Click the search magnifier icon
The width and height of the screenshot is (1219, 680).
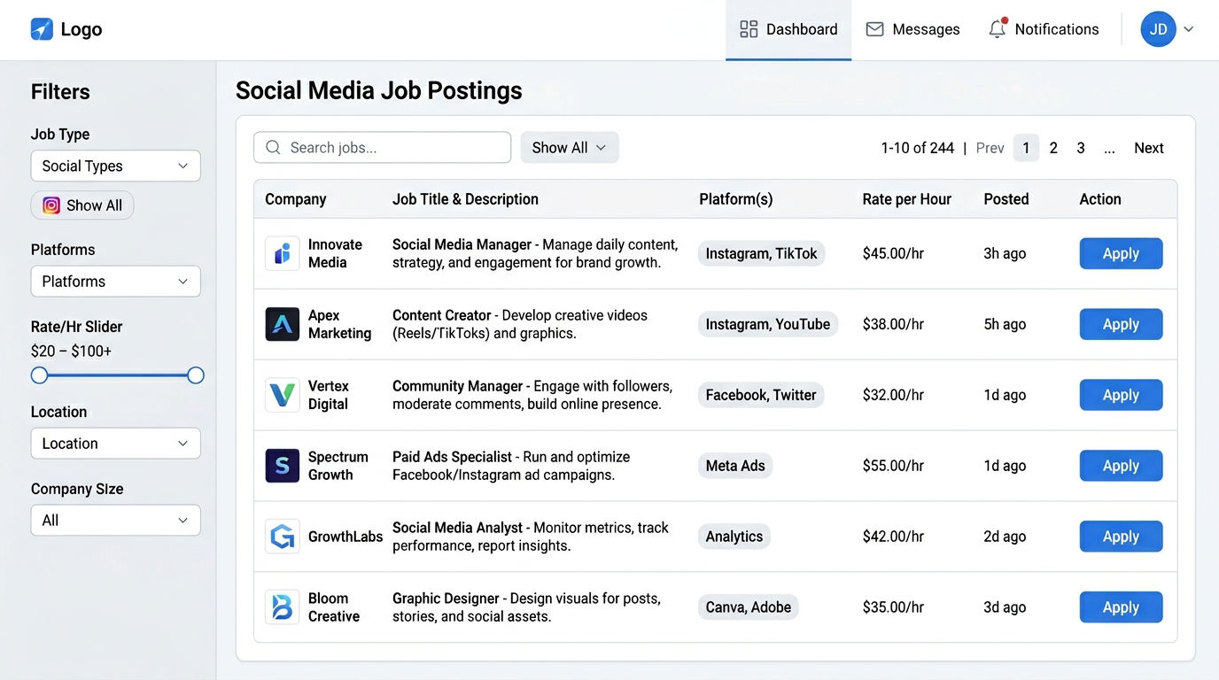273,148
